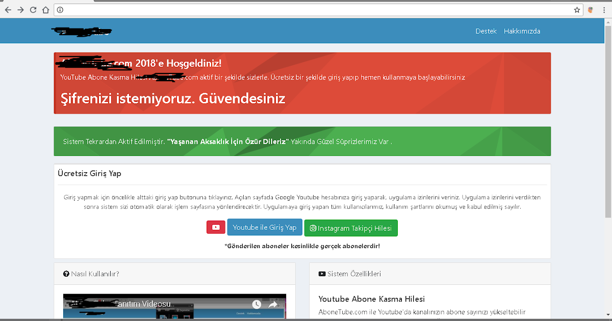This screenshot has height=321, width=612.
Task: Open the browser extension icon
Action: [591, 10]
